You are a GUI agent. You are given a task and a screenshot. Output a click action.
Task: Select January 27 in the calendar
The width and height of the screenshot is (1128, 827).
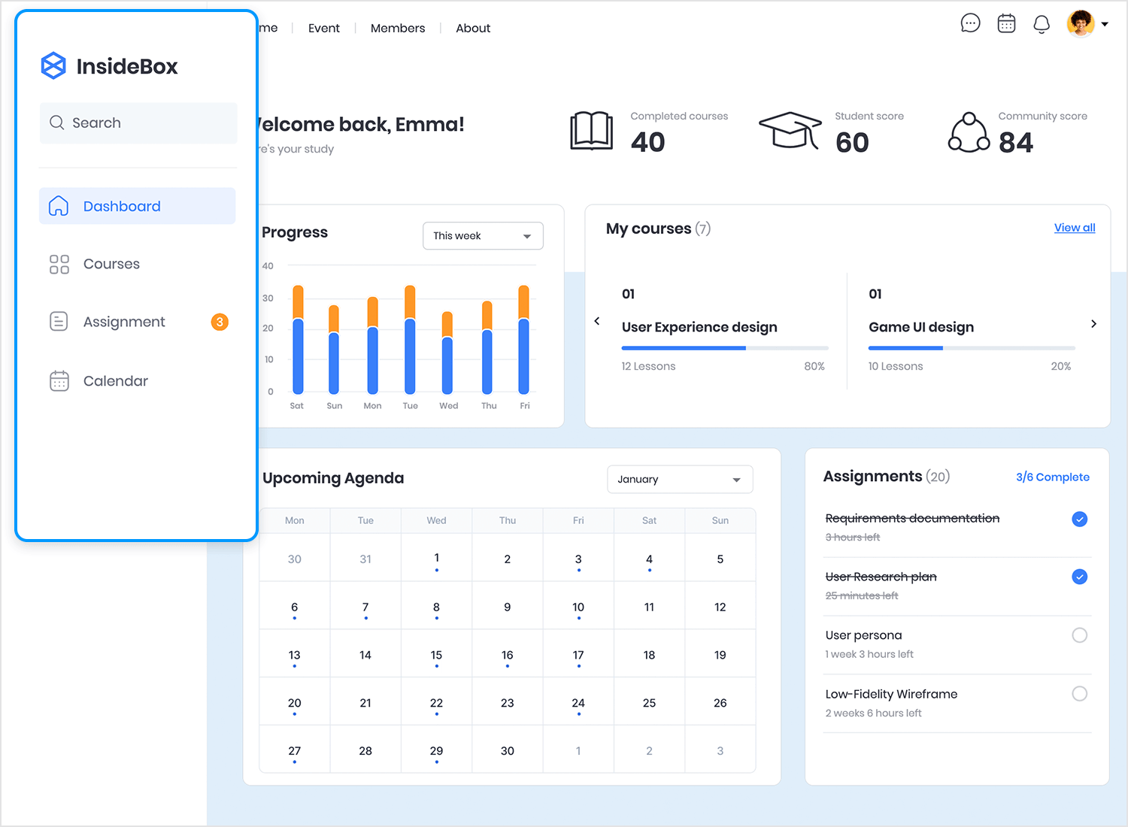[294, 750]
